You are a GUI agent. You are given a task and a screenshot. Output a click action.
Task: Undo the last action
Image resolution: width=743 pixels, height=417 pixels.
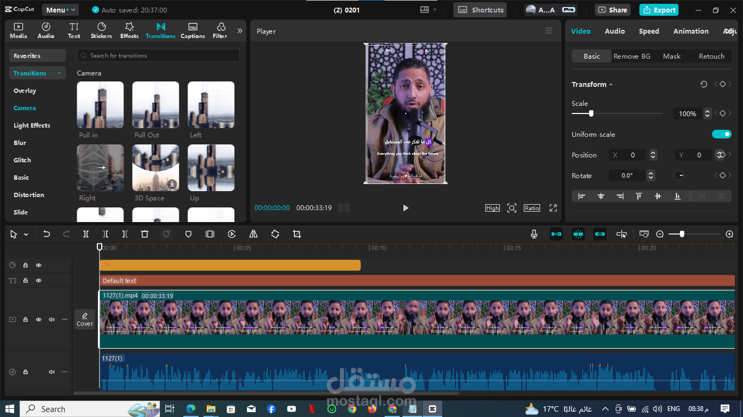coord(47,234)
